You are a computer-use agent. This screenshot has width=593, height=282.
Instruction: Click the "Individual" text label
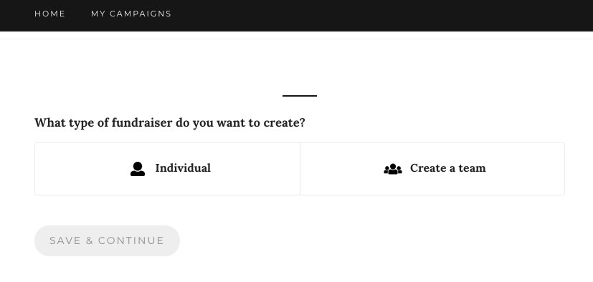point(183,168)
